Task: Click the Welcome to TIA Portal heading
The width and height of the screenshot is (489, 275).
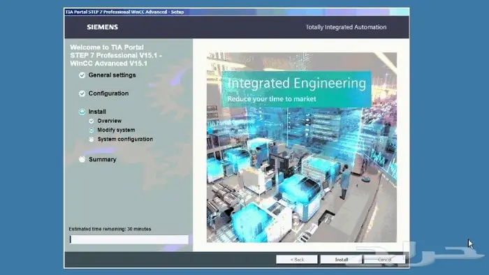Action: 116,55
